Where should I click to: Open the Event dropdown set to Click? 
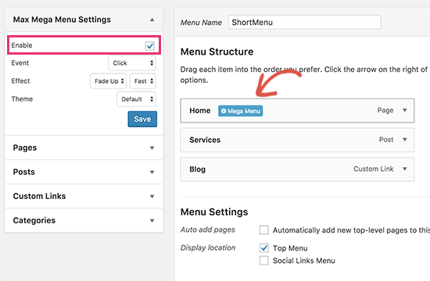[x=132, y=63]
